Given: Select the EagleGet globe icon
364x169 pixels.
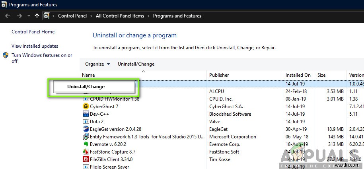Looking at the screenshot, I should click(x=86, y=129).
